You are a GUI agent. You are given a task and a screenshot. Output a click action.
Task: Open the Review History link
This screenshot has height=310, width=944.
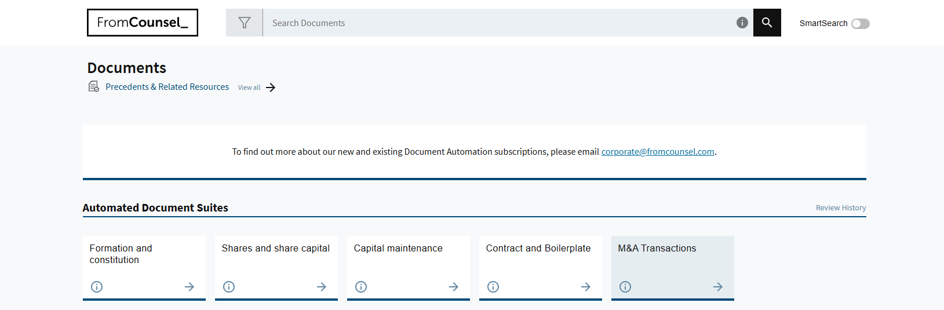pyautogui.click(x=840, y=208)
